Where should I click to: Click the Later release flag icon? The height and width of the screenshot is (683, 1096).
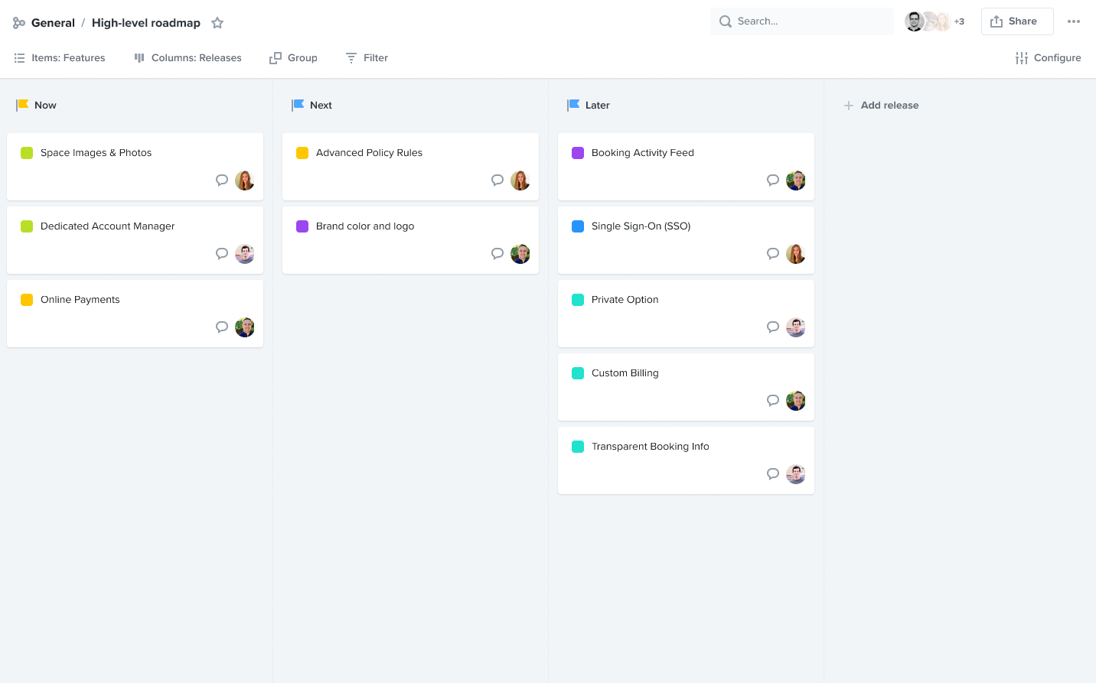pos(573,105)
